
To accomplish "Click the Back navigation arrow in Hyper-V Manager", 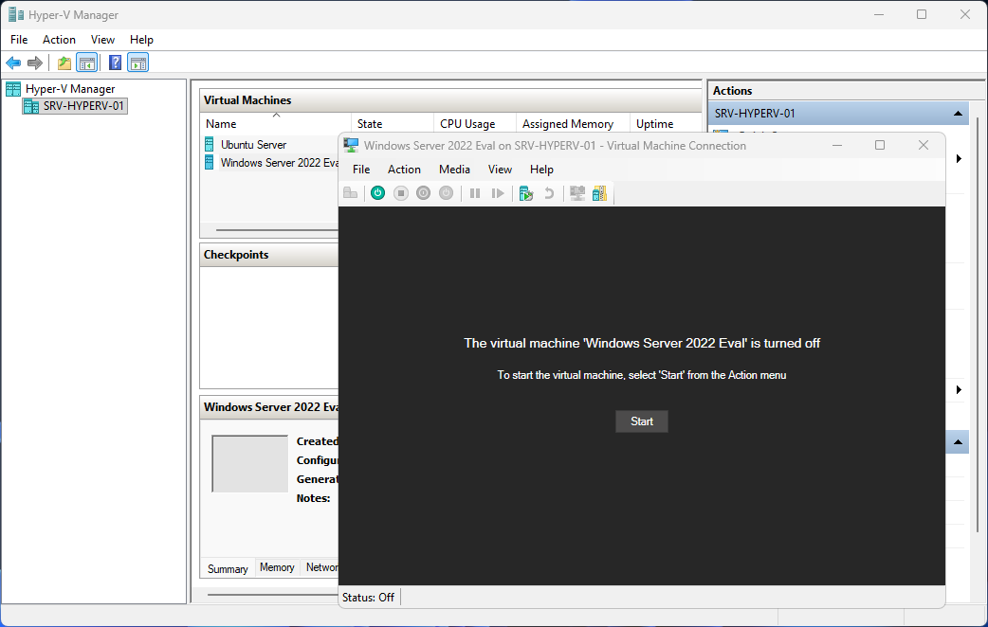I will tap(12, 63).
